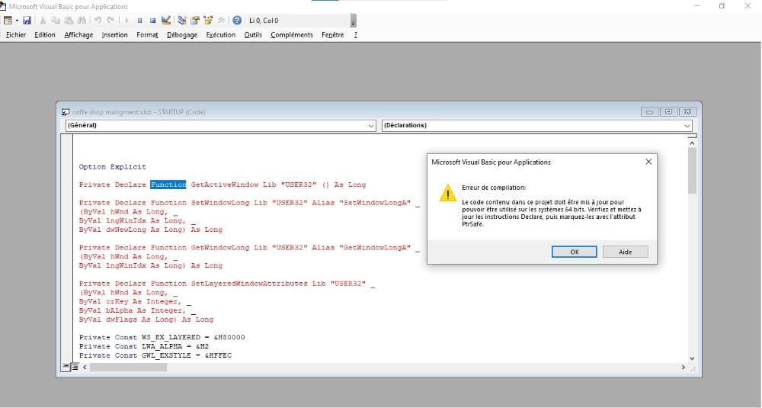Click the LWA_ALPHA constant line

point(144,346)
